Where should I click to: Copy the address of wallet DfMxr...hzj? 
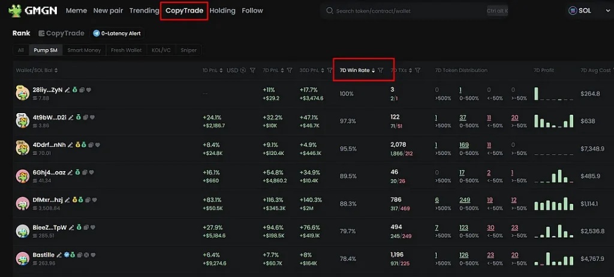pyautogui.click(x=88, y=200)
